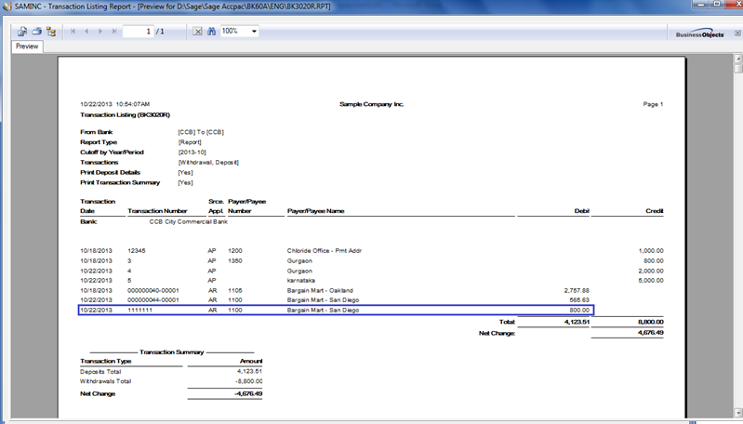The height and width of the screenshot is (424, 743).
Task: Click the application icon in the title bar
Action: click(7, 7)
